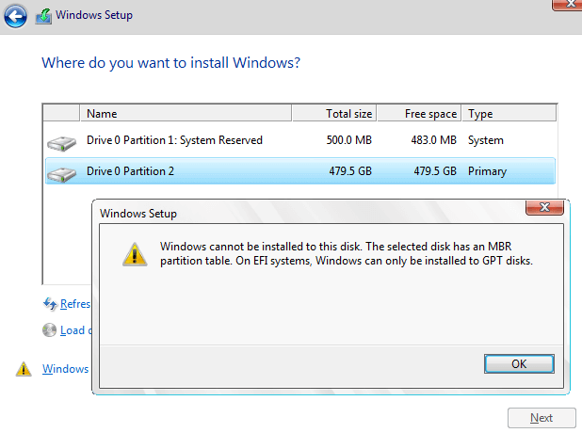Click total size 479.5 GB of Partition 2
The image size is (582, 433).
point(350,171)
